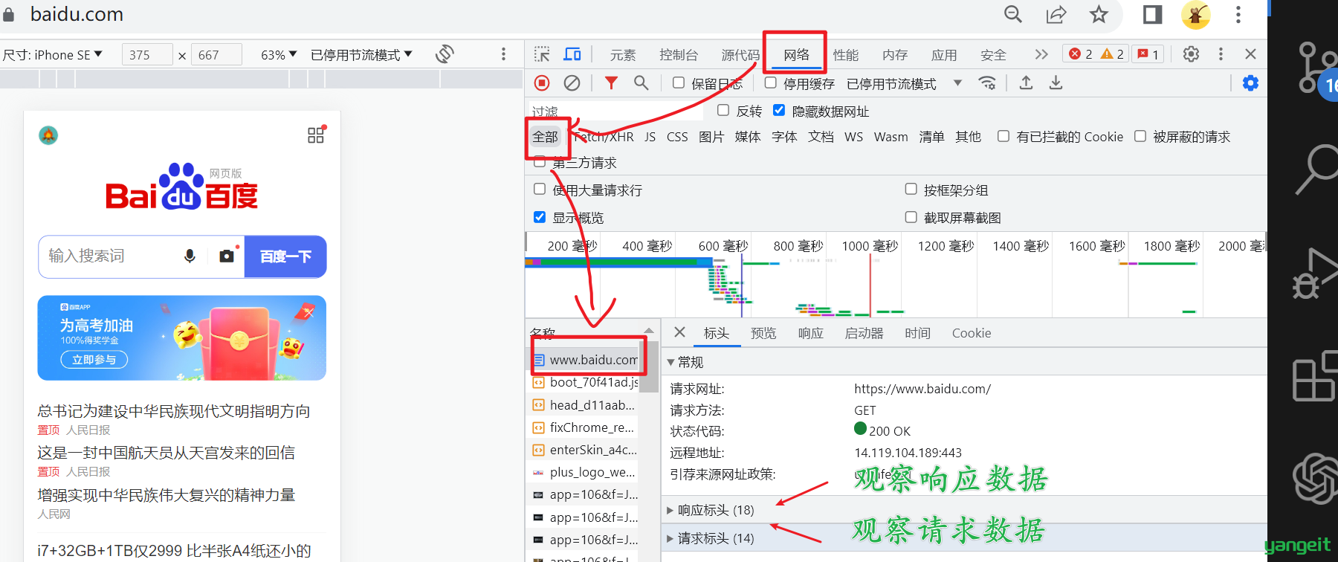1338x562 pixels.
Task: Open DevTools settings gear
Action: point(1191,54)
